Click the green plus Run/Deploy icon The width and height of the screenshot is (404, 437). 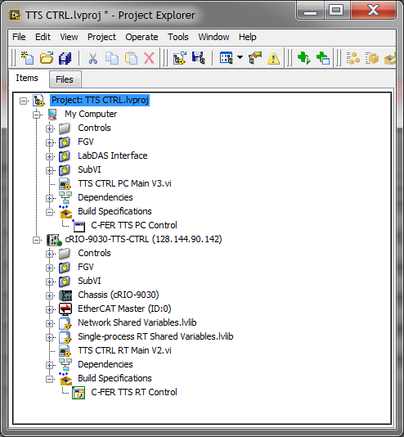coord(304,58)
